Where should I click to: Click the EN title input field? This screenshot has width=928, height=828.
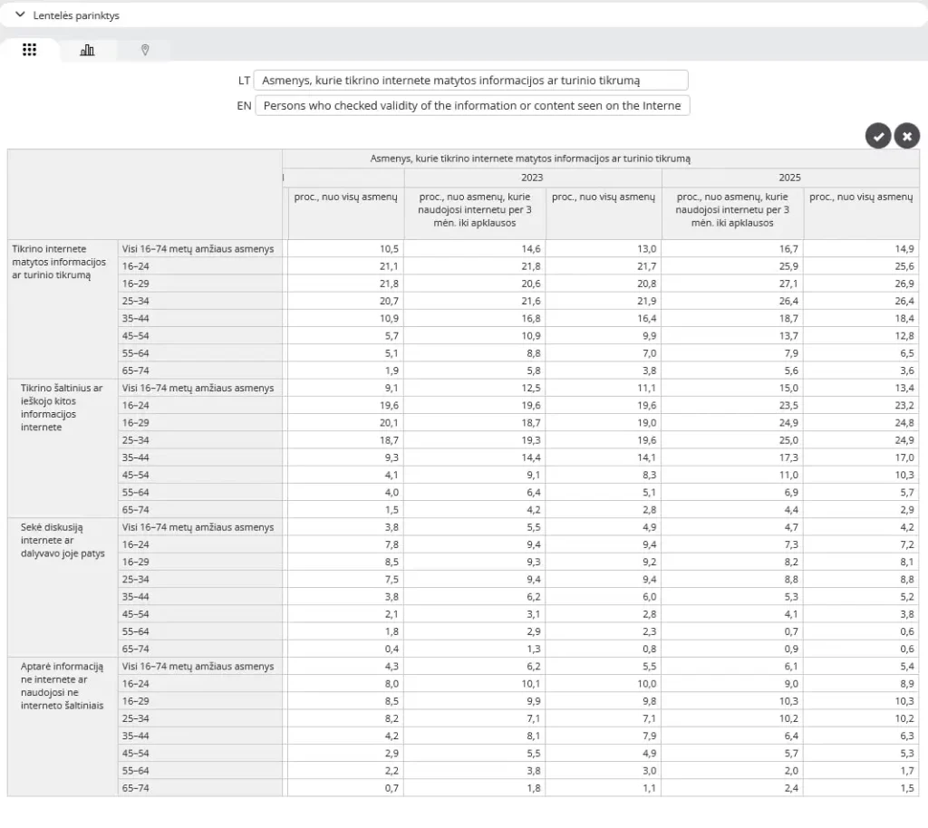tap(470, 106)
